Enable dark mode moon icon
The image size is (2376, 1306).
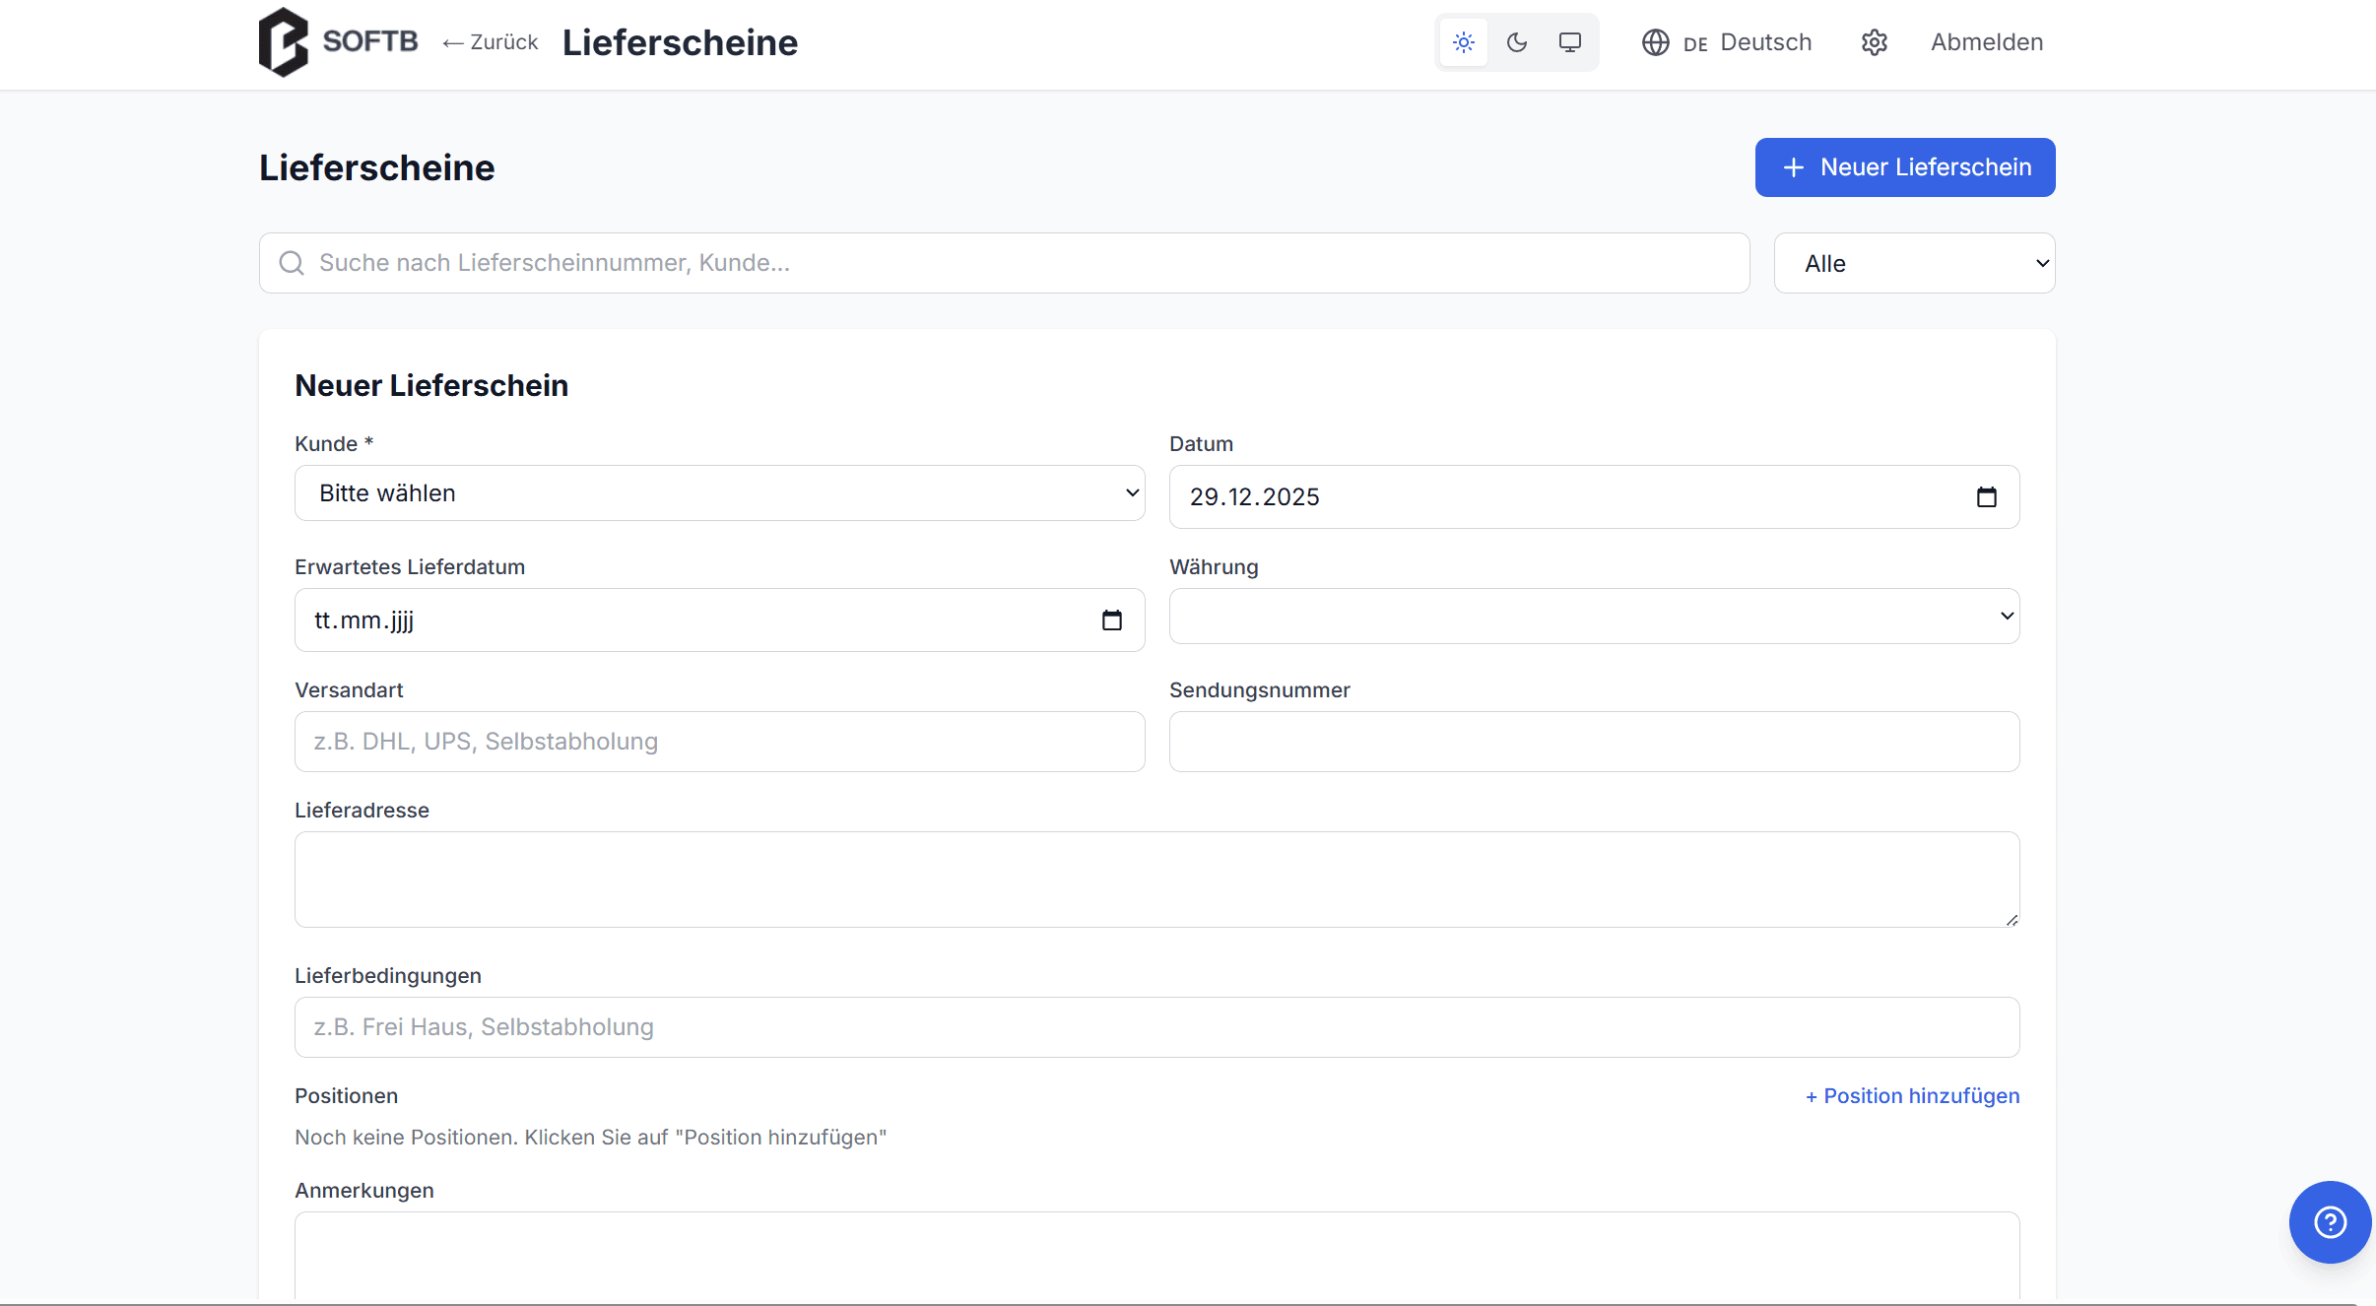click(x=1516, y=42)
